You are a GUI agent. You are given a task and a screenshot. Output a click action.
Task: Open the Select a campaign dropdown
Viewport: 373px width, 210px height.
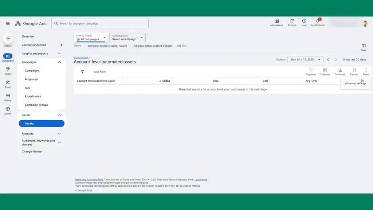click(x=127, y=38)
